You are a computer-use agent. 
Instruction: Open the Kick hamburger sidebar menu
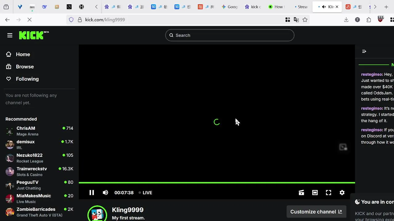tap(10, 35)
